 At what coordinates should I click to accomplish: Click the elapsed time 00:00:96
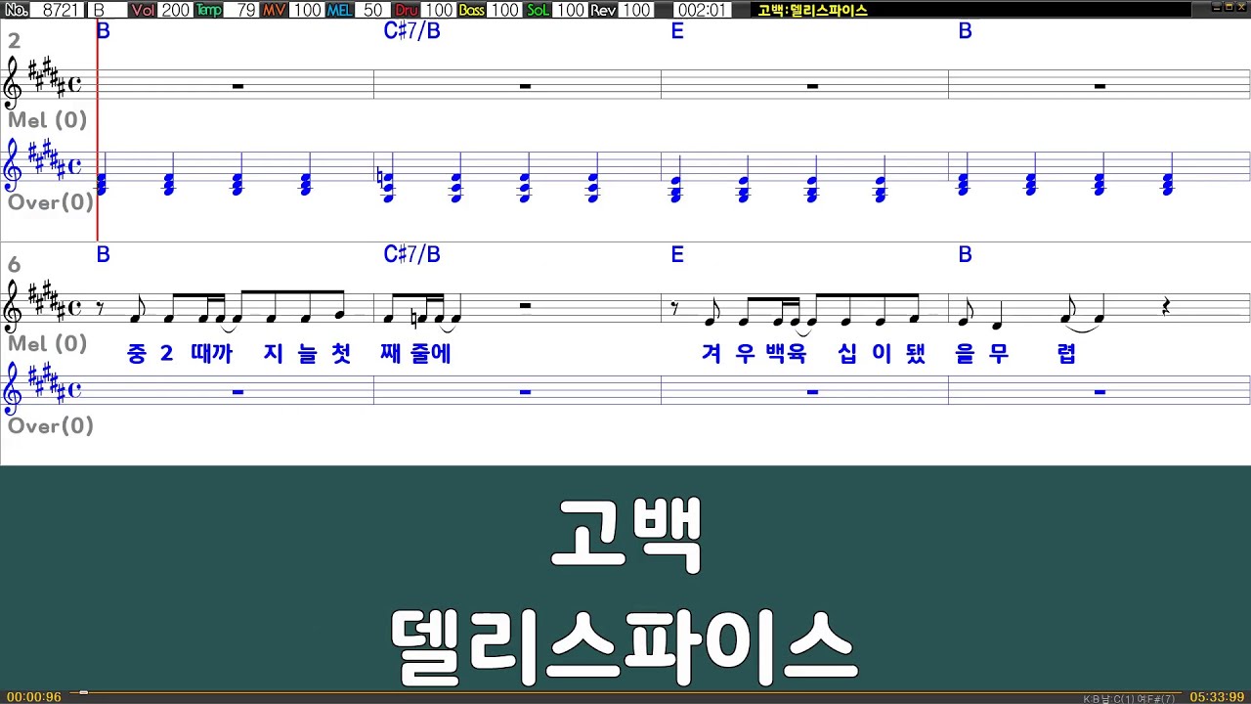(34, 697)
